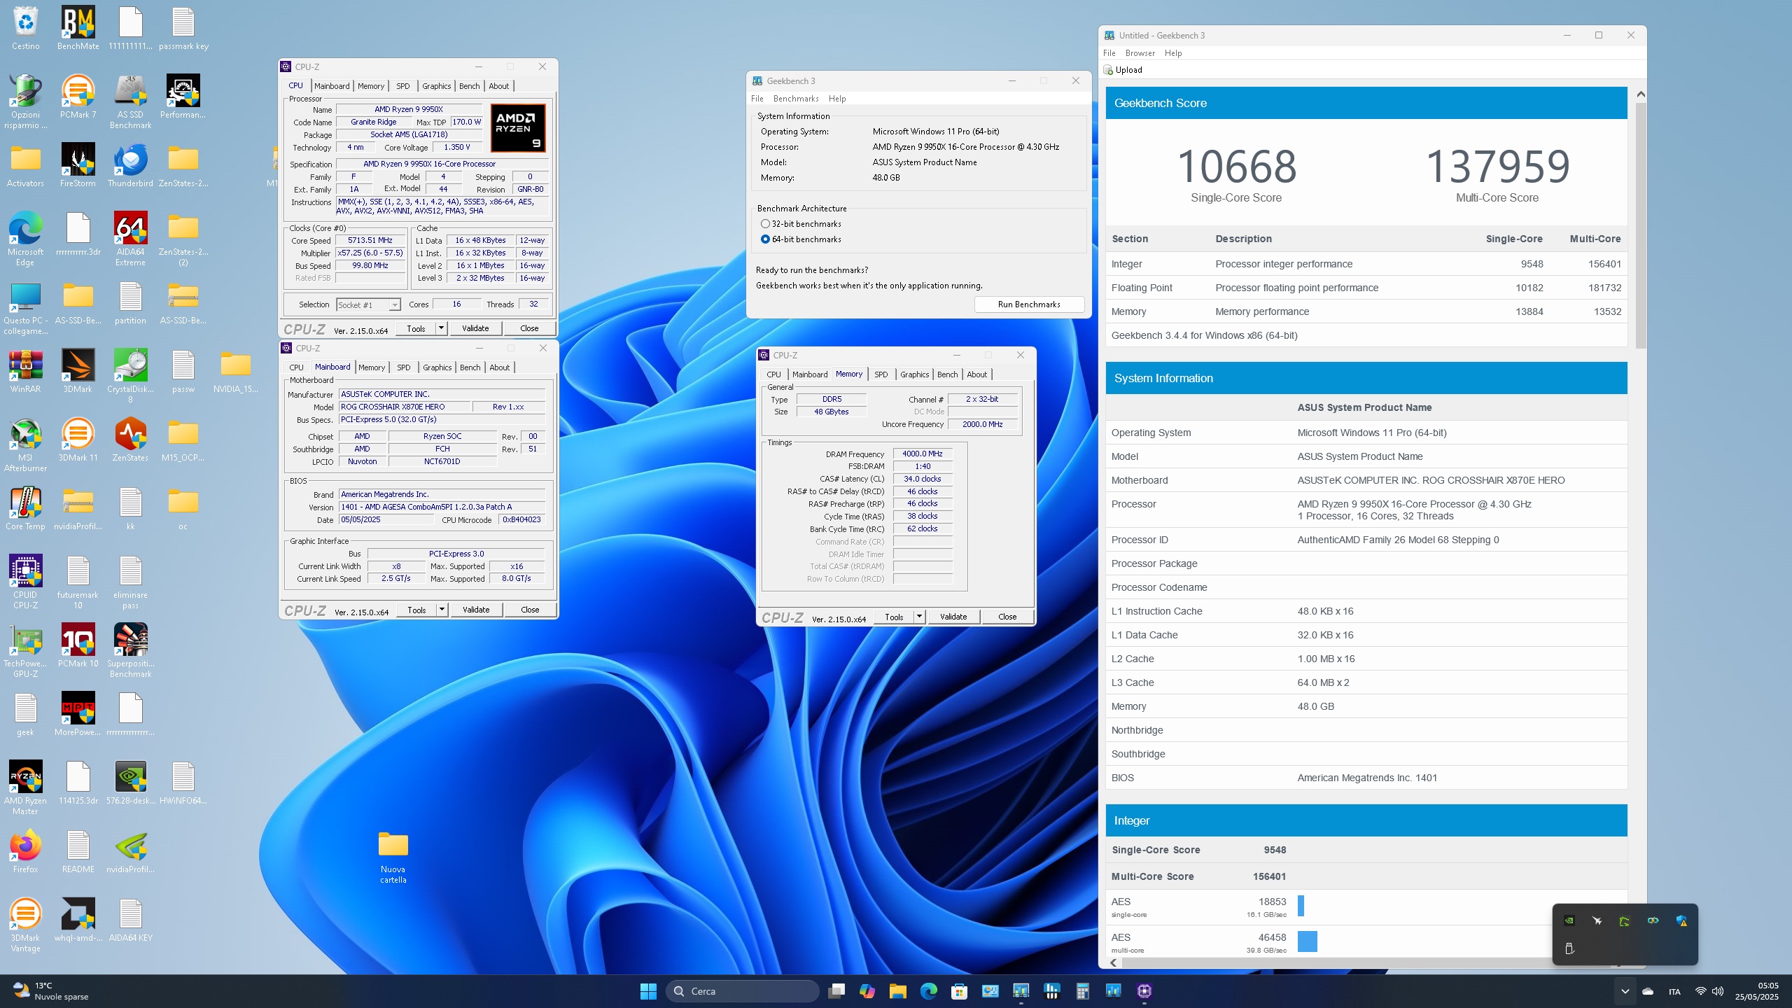The width and height of the screenshot is (1792, 1008).
Task: Click the Core Speed 5713.51 MHz field
Action: click(x=370, y=240)
